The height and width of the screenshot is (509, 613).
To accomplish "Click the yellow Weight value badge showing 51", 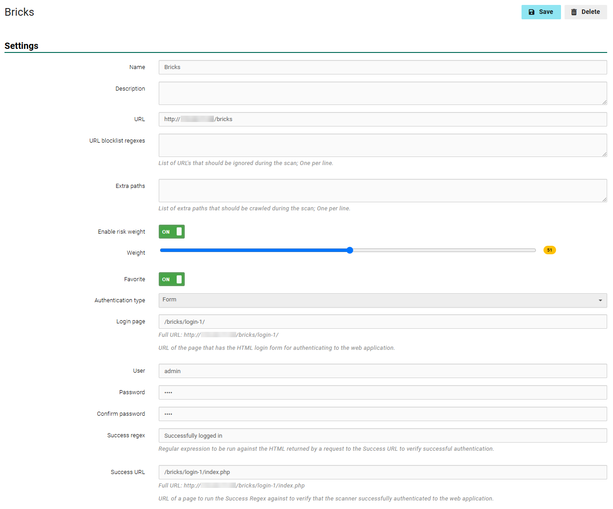I will 549,250.
